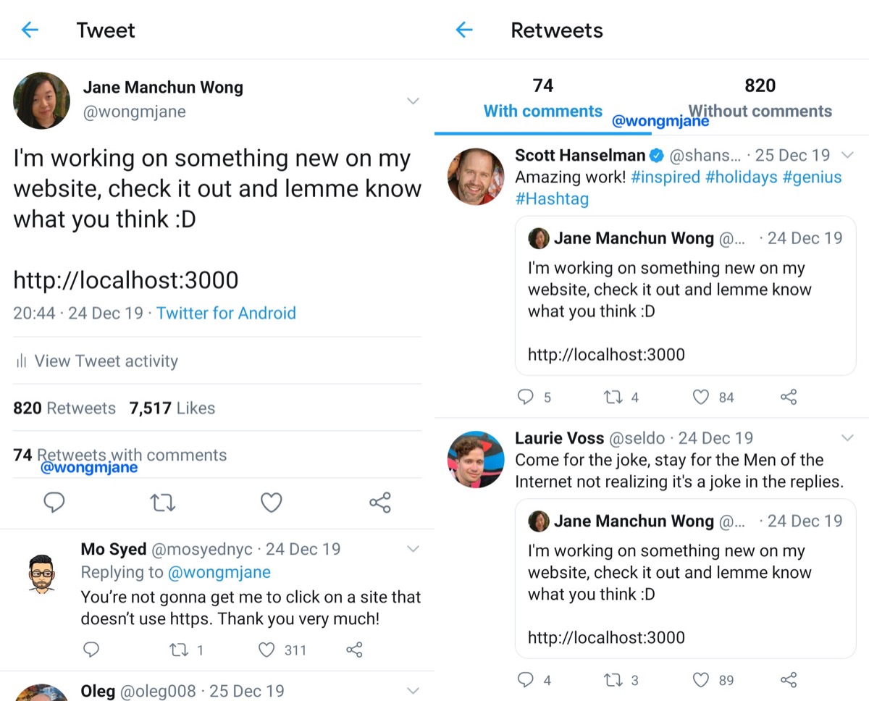869x701 pixels.
Task: Reply to Jane Manchun Wong's tweet
Action: (x=54, y=503)
